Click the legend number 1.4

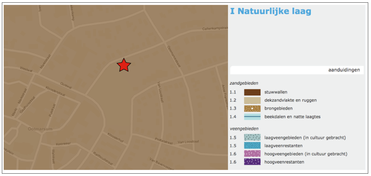(x=233, y=117)
